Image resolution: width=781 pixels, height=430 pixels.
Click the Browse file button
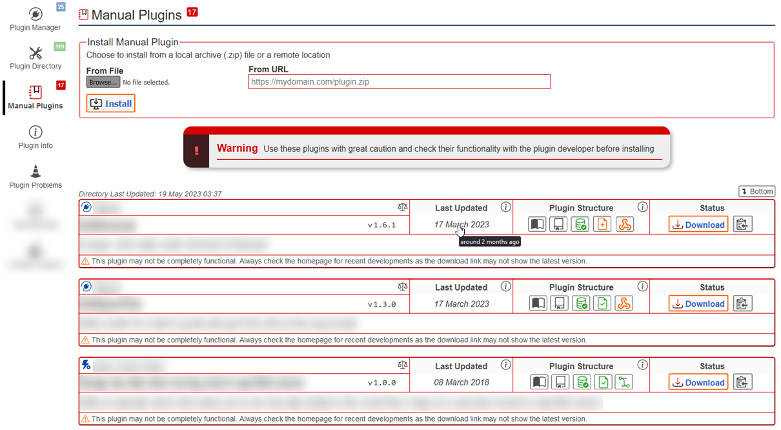pyautogui.click(x=103, y=83)
